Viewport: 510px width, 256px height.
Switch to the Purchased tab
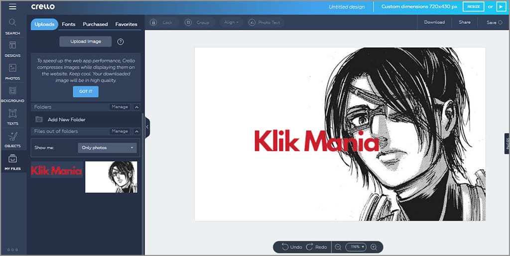[x=95, y=24]
